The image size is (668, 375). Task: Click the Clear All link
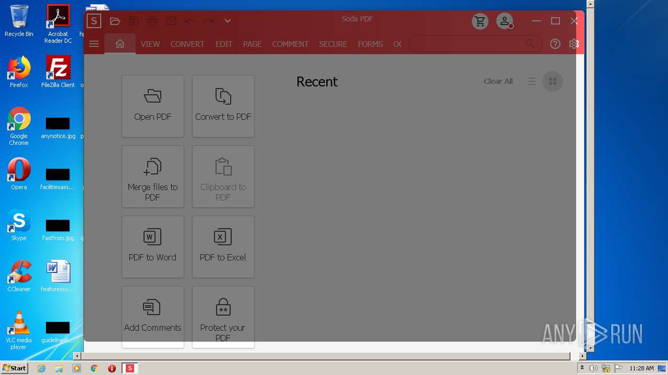pos(498,81)
